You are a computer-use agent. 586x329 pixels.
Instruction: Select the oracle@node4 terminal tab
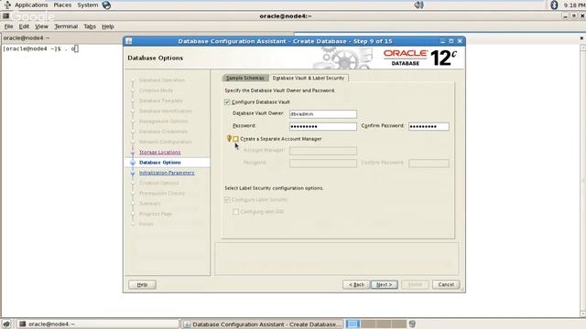(x=27, y=38)
